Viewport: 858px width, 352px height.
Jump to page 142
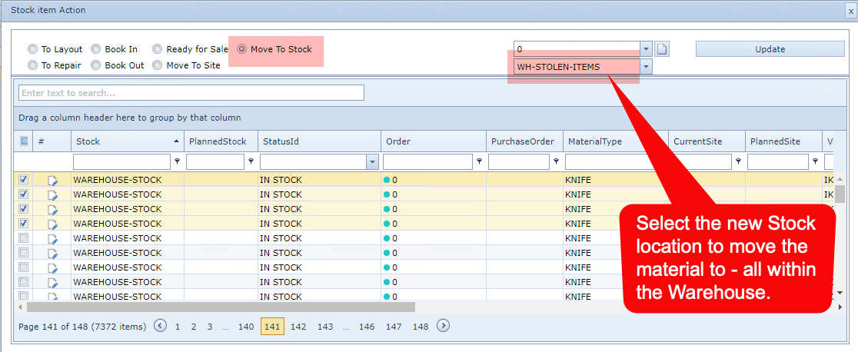298,327
